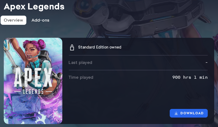The width and height of the screenshot is (218, 127).
Task: Start the Apex Legends download
Action: pyautogui.click(x=189, y=113)
